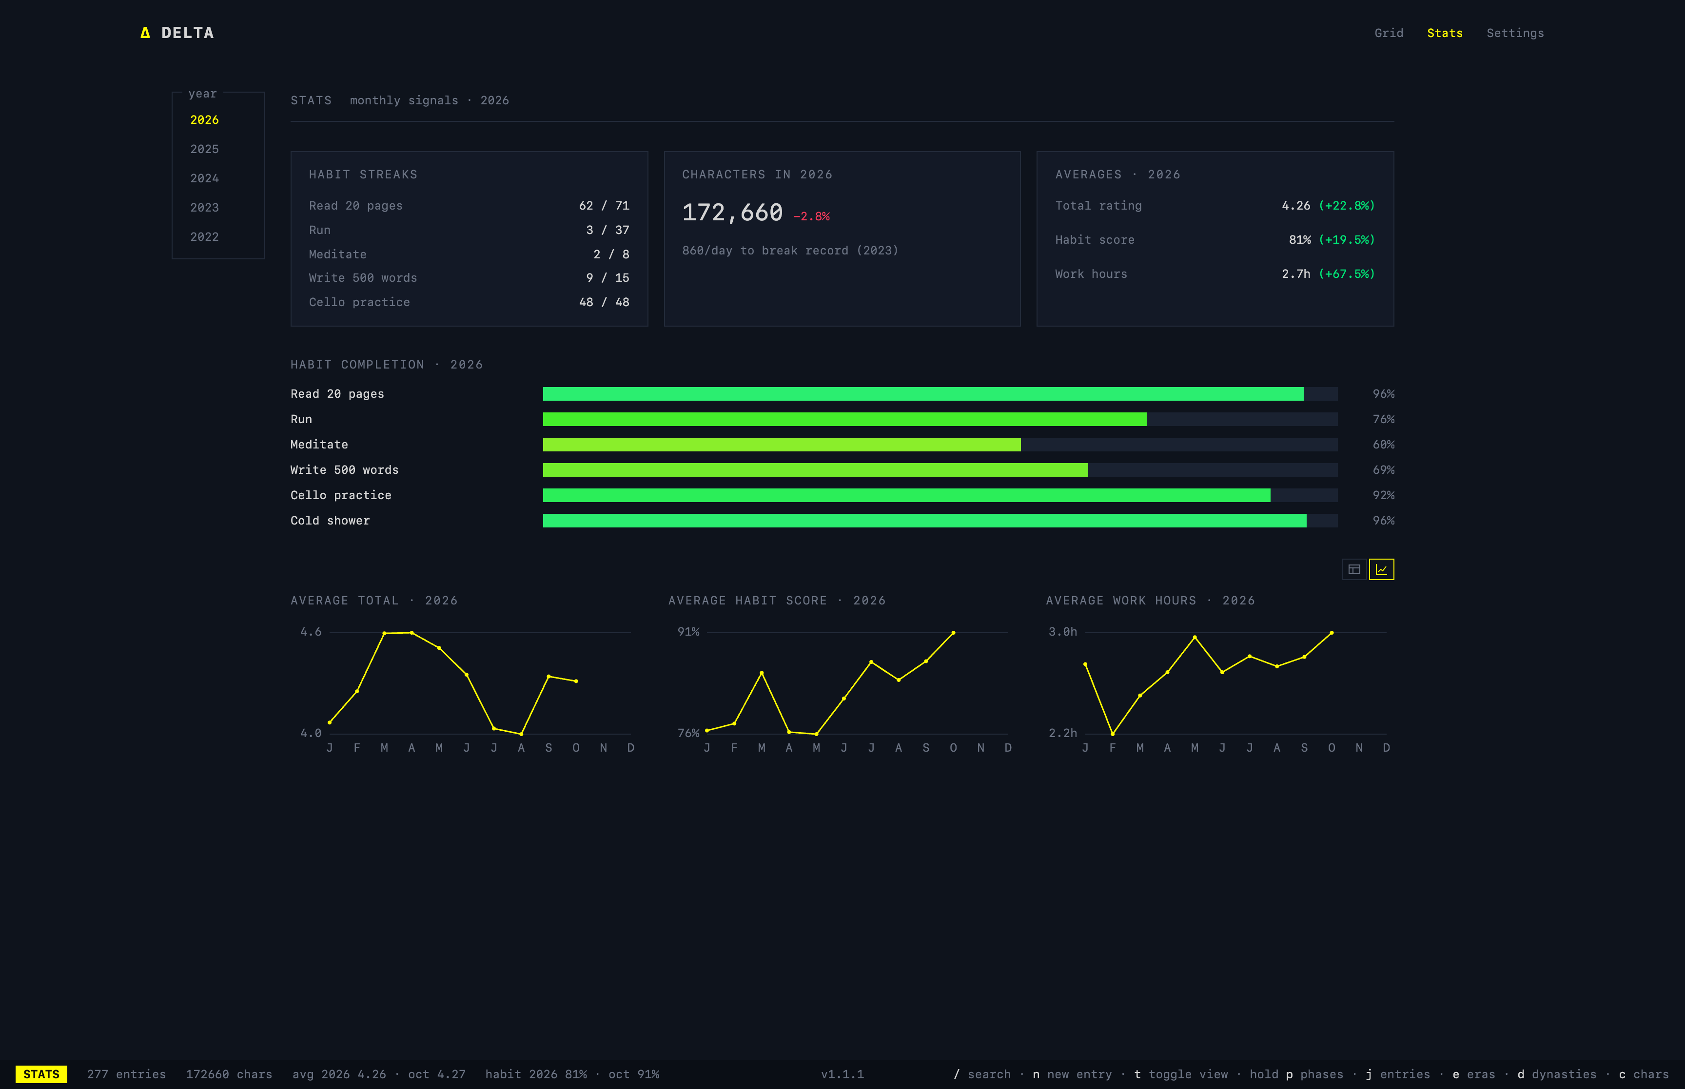Click the yellow STATS status badge

pyautogui.click(x=41, y=1074)
